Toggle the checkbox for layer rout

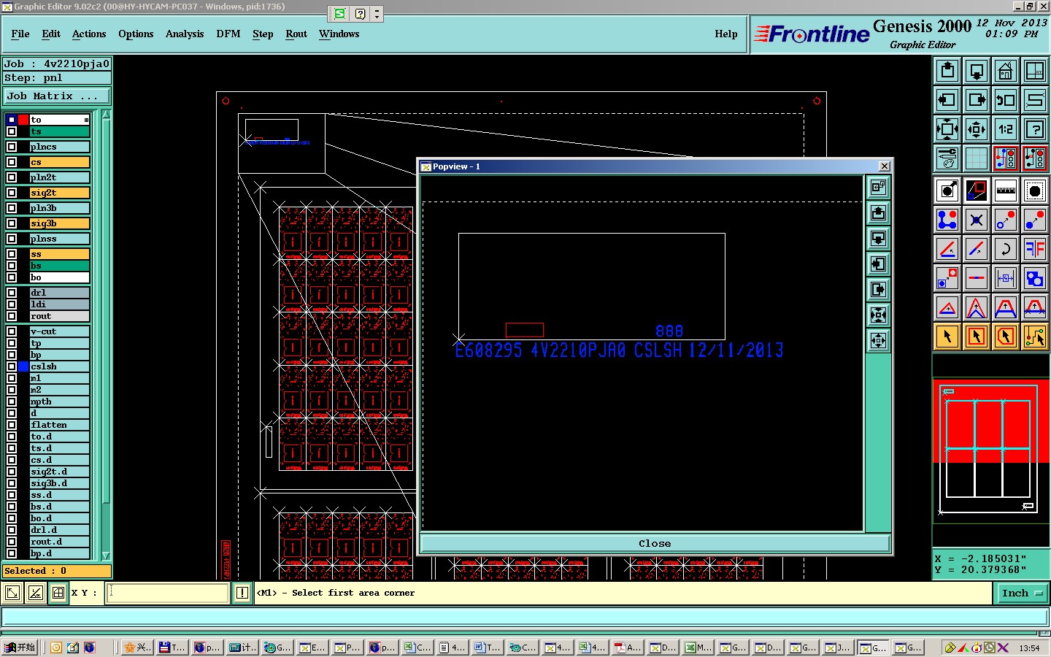(12, 316)
